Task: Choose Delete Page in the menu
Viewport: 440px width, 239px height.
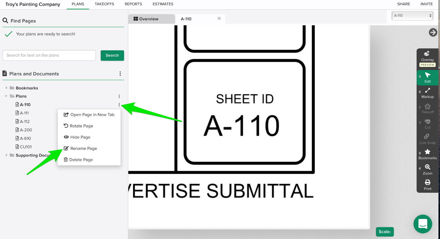Action: (89, 160)
